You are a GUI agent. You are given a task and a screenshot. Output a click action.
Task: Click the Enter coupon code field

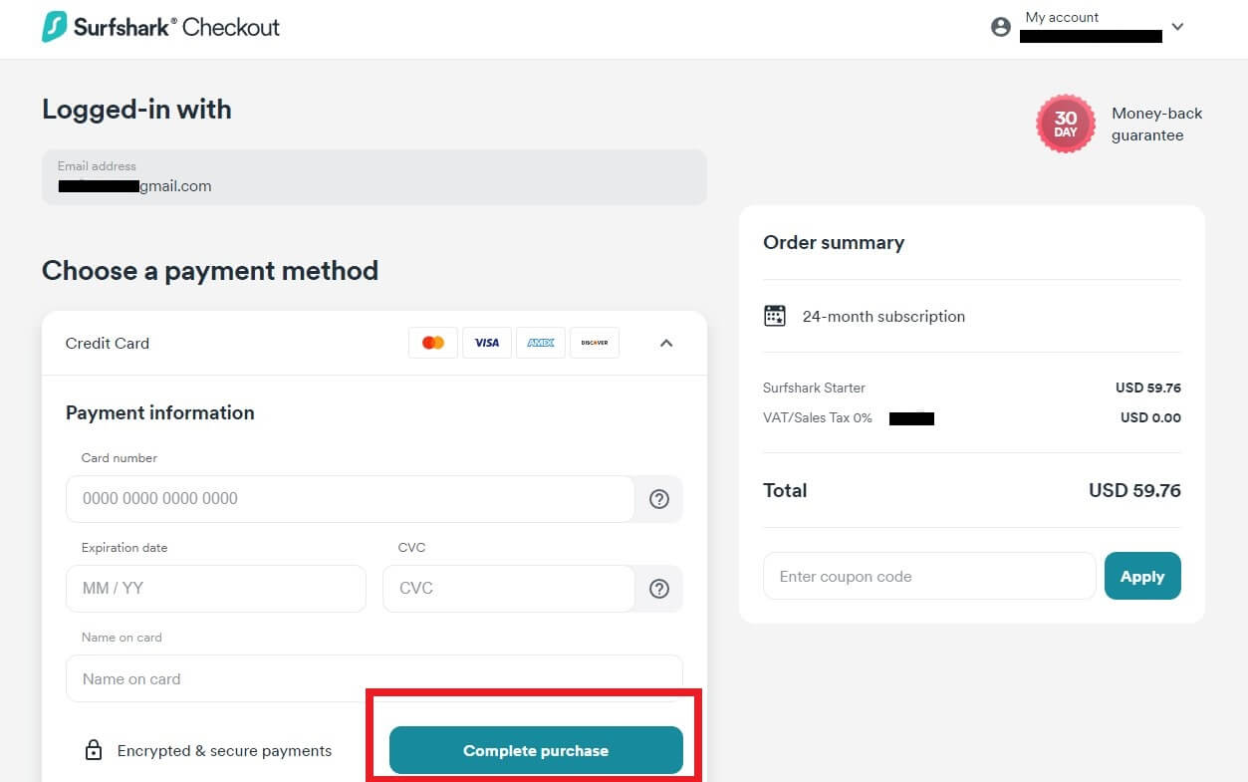929,576
